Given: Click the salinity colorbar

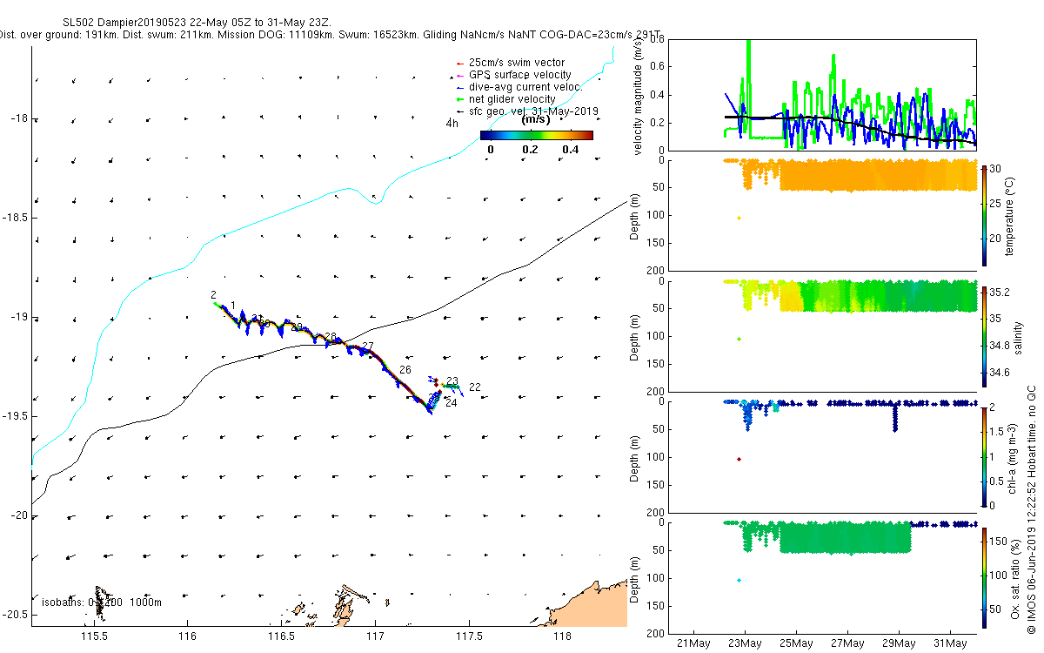Looking at the screenshot, I should (x=984, y=335).
